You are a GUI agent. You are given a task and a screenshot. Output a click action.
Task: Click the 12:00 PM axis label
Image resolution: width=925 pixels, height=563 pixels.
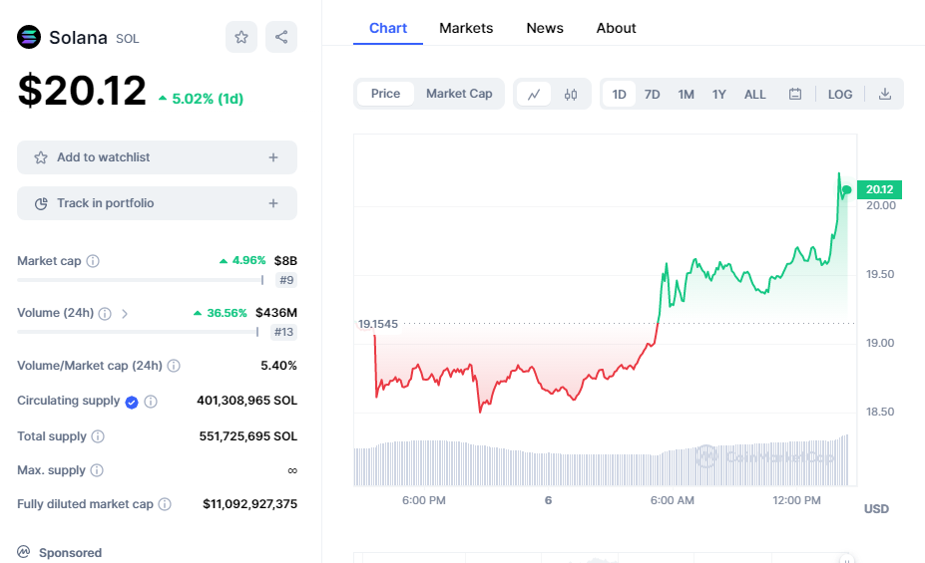click(796, 500)
